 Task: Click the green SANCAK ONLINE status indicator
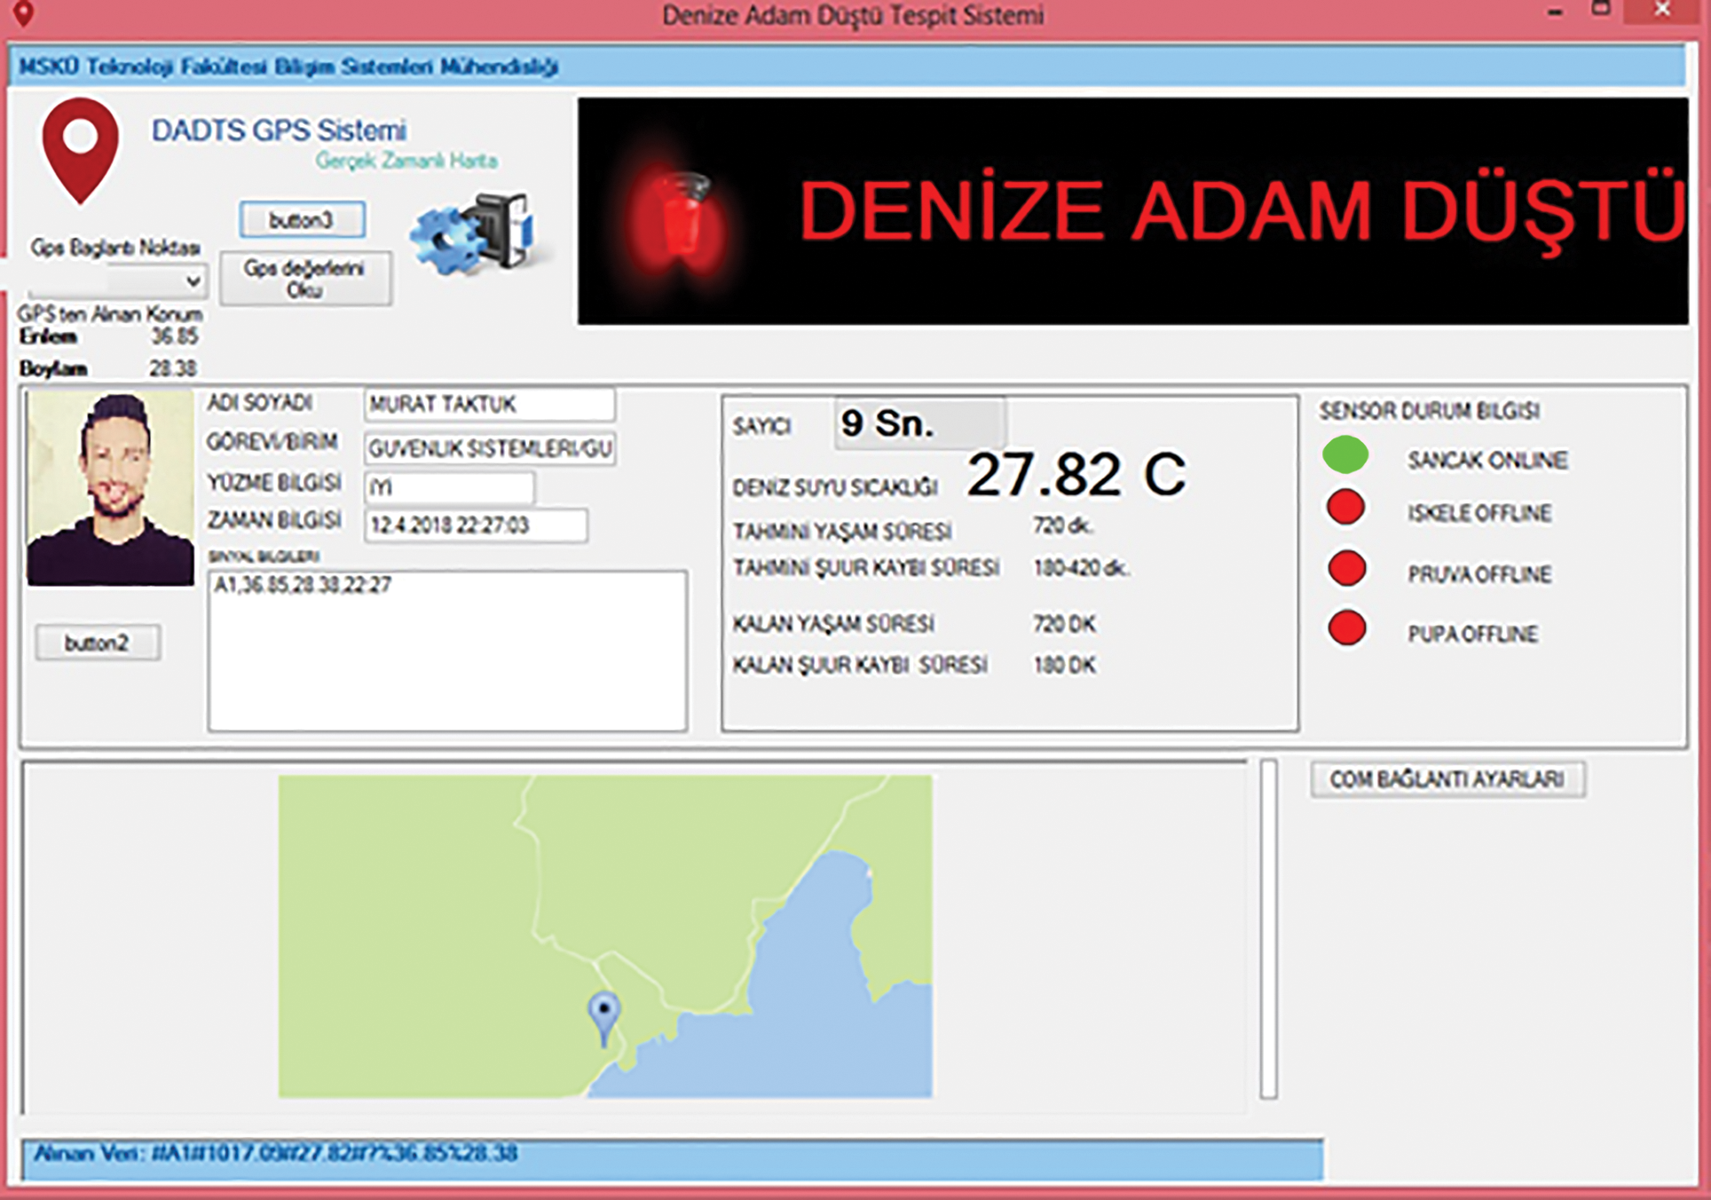click(x=1345, y=455)
